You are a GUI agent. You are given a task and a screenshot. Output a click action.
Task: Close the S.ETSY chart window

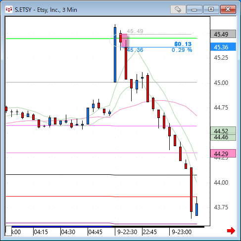coord(228,9)
